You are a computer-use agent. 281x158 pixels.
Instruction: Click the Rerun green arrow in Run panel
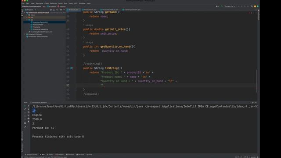click(x=25, y=106)
